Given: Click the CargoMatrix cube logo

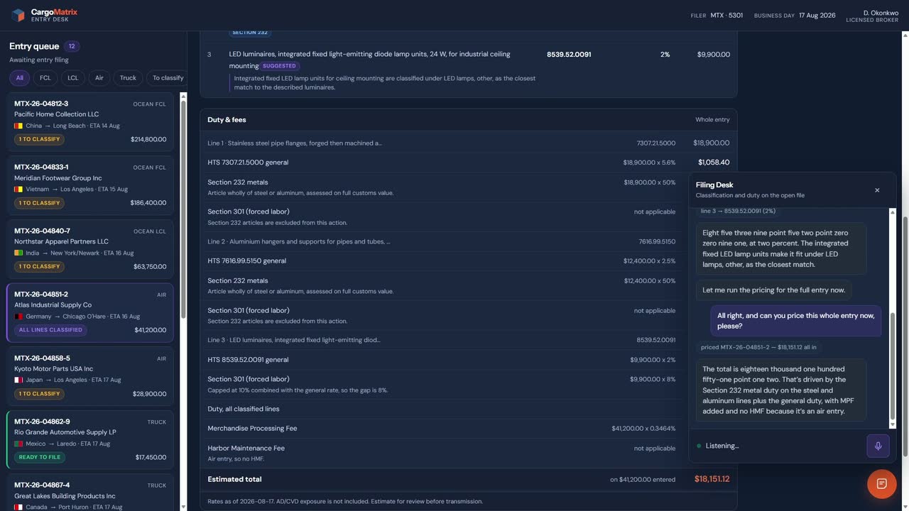Looking at the screenshot, I should [18, 15].
